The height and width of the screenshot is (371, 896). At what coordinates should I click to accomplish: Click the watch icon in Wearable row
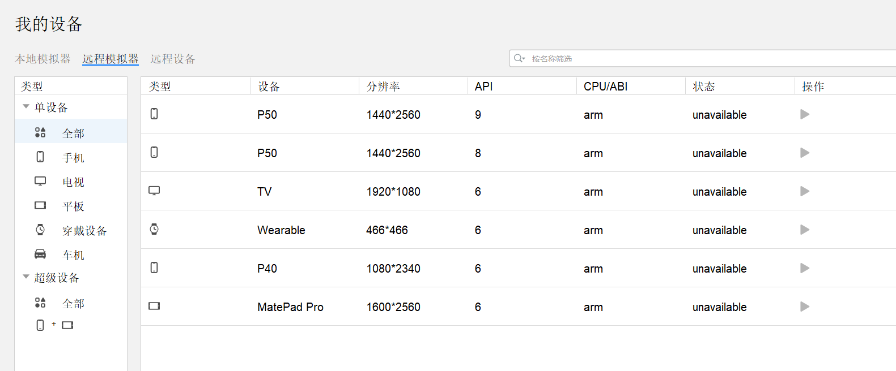click(x=154, y=229)
